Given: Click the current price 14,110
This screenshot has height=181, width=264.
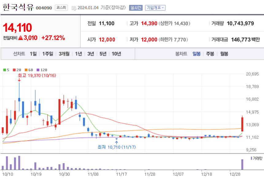Looking at the screenshot, I should click(x=17, y=28).
